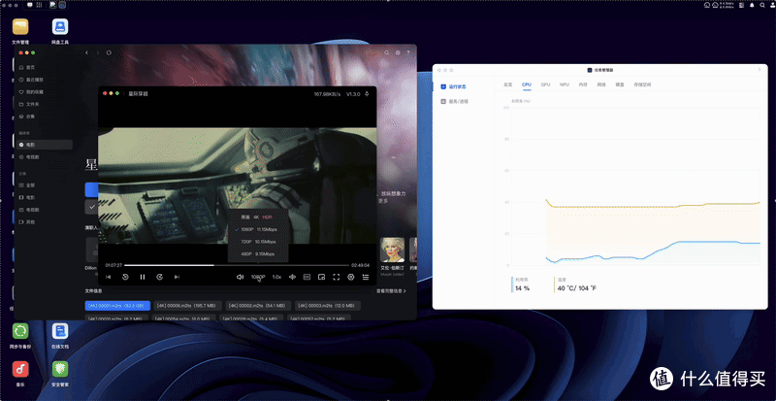Open 我的收藏 in media sidebar
The height and width of the screenshot is (401, 776).
coord(45,91)
